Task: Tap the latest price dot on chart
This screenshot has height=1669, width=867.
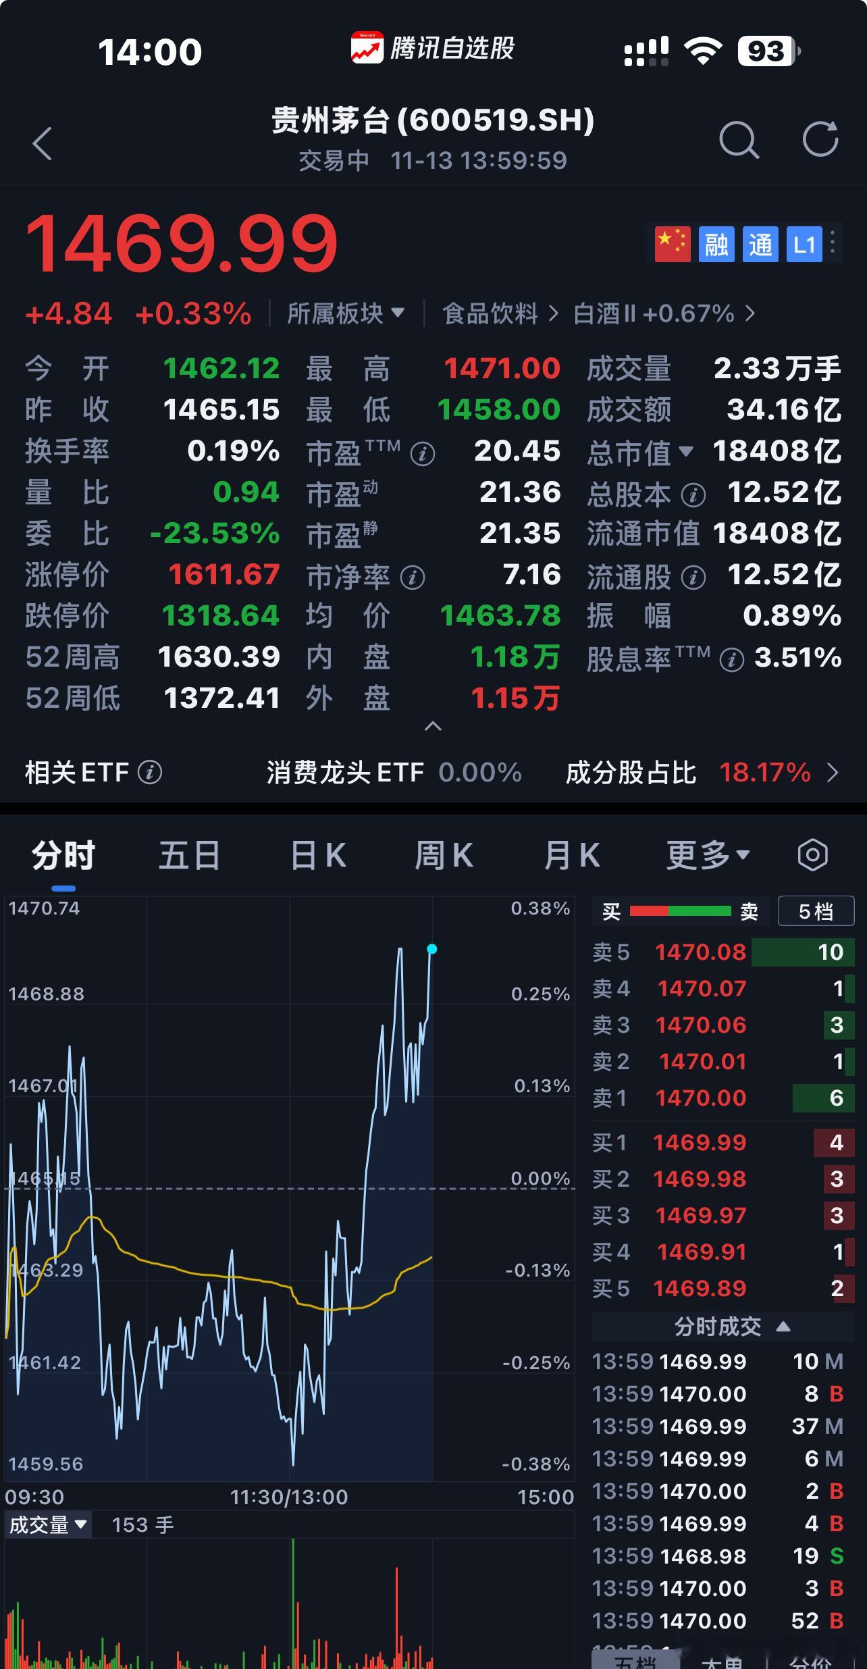Action: tap(432, 949)
